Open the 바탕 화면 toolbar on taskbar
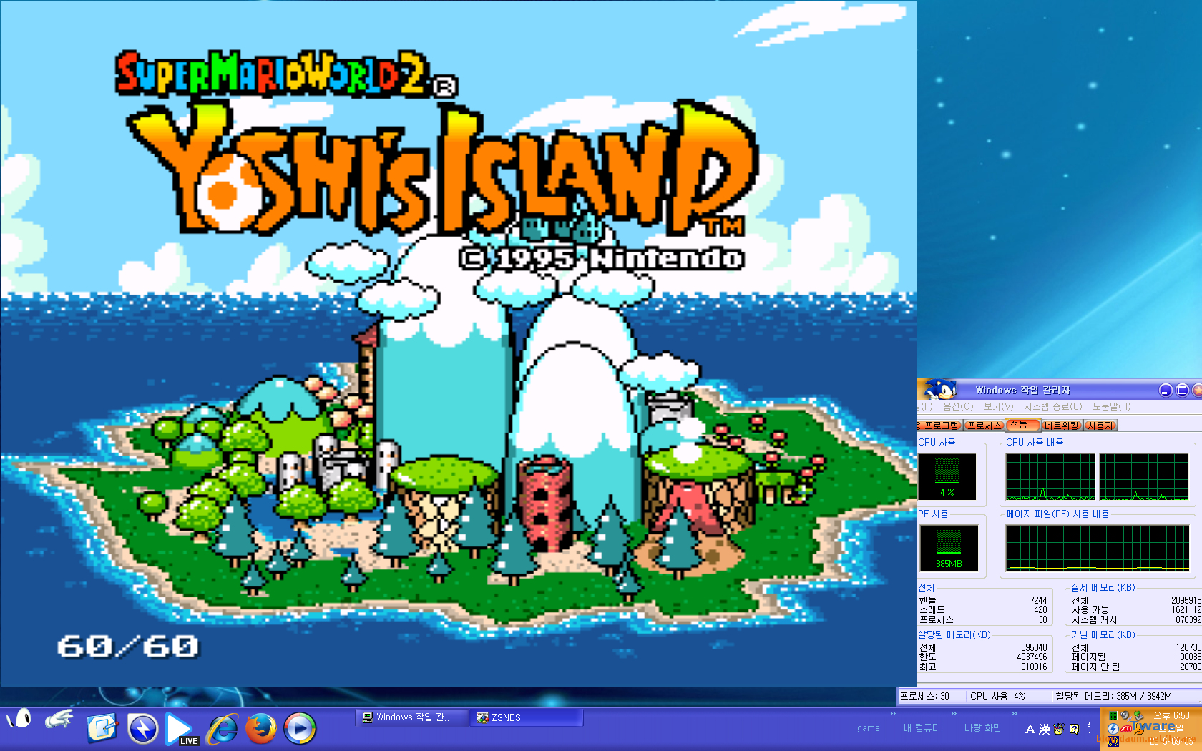1202x751 pixels. pyautogui.click(x=982, y=727)
